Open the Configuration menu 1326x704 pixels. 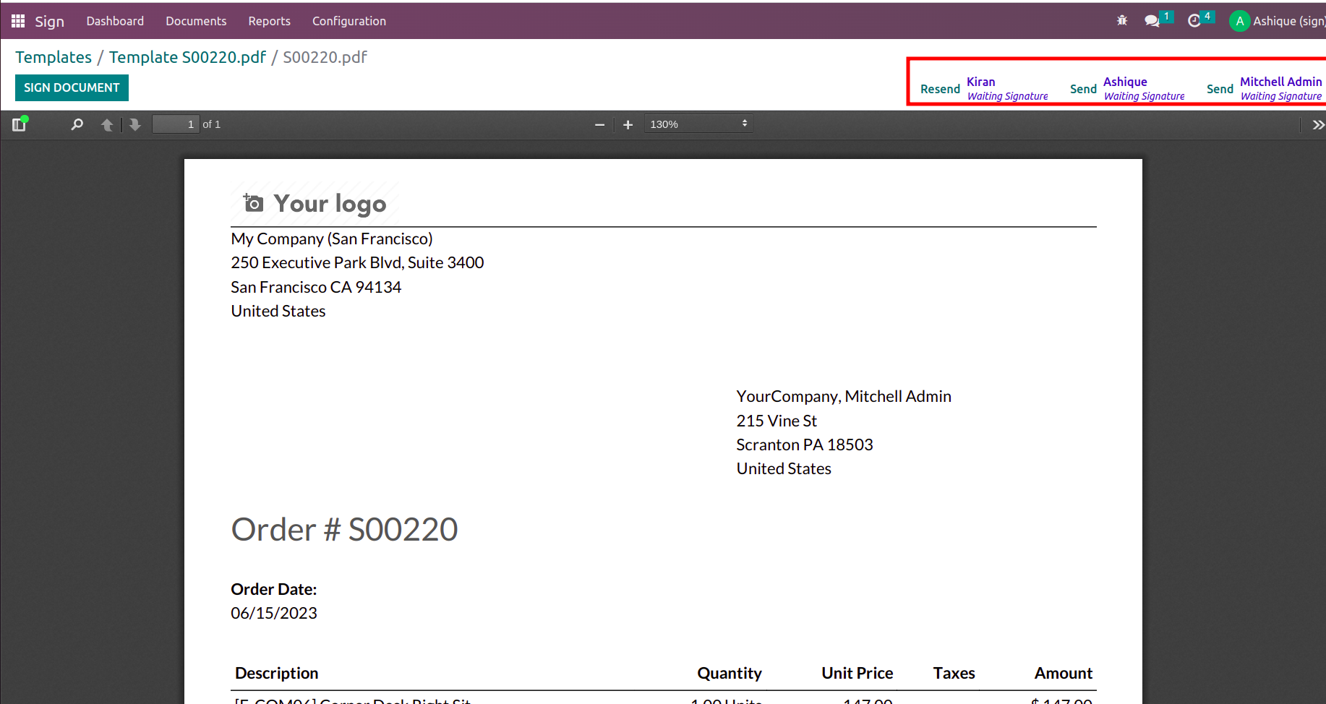[349, 21]
